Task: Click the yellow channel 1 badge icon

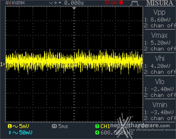Action: [10, 126]
